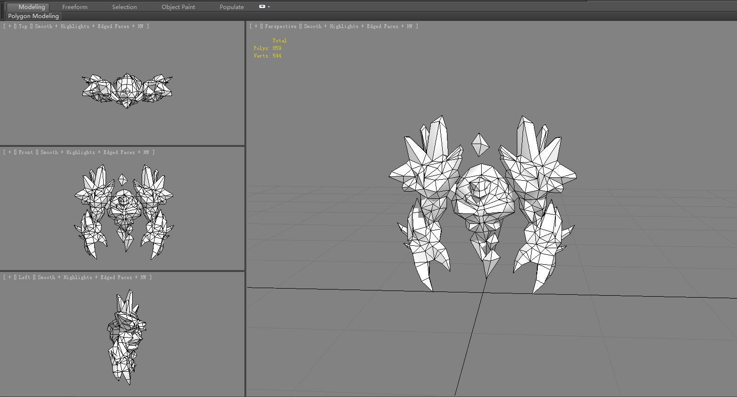The height and width of the screenshot is (397, 737).
Task: Click the Top viewport name label
Action: (23, 27)
